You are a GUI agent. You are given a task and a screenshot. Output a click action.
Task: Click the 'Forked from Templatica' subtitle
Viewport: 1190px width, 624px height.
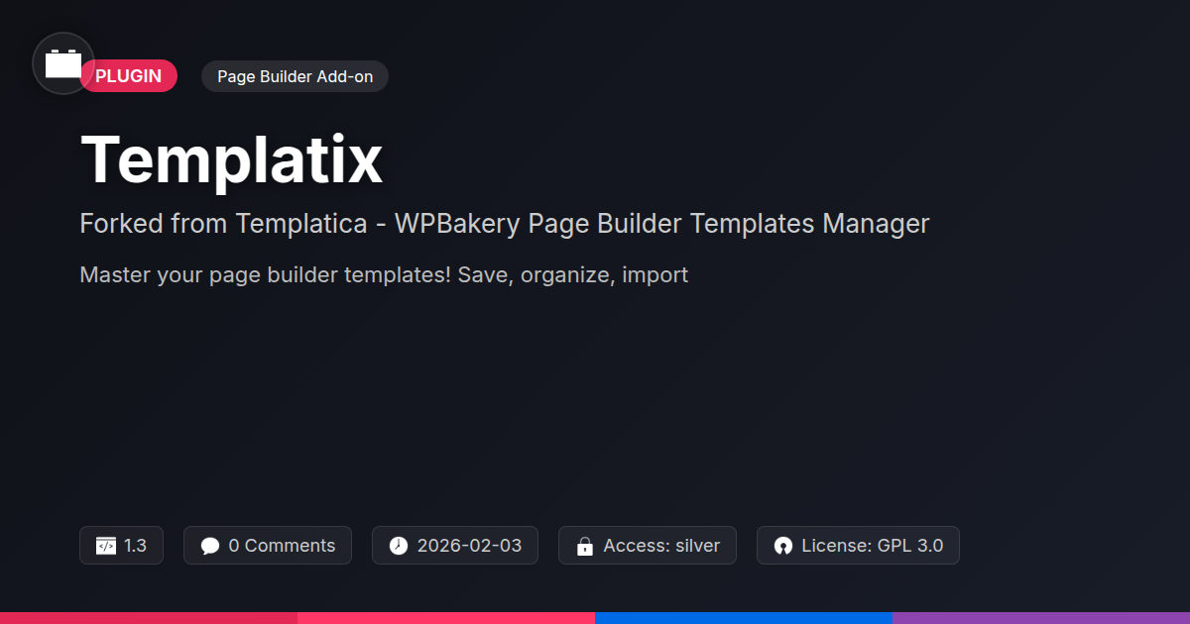click(505, 224)
